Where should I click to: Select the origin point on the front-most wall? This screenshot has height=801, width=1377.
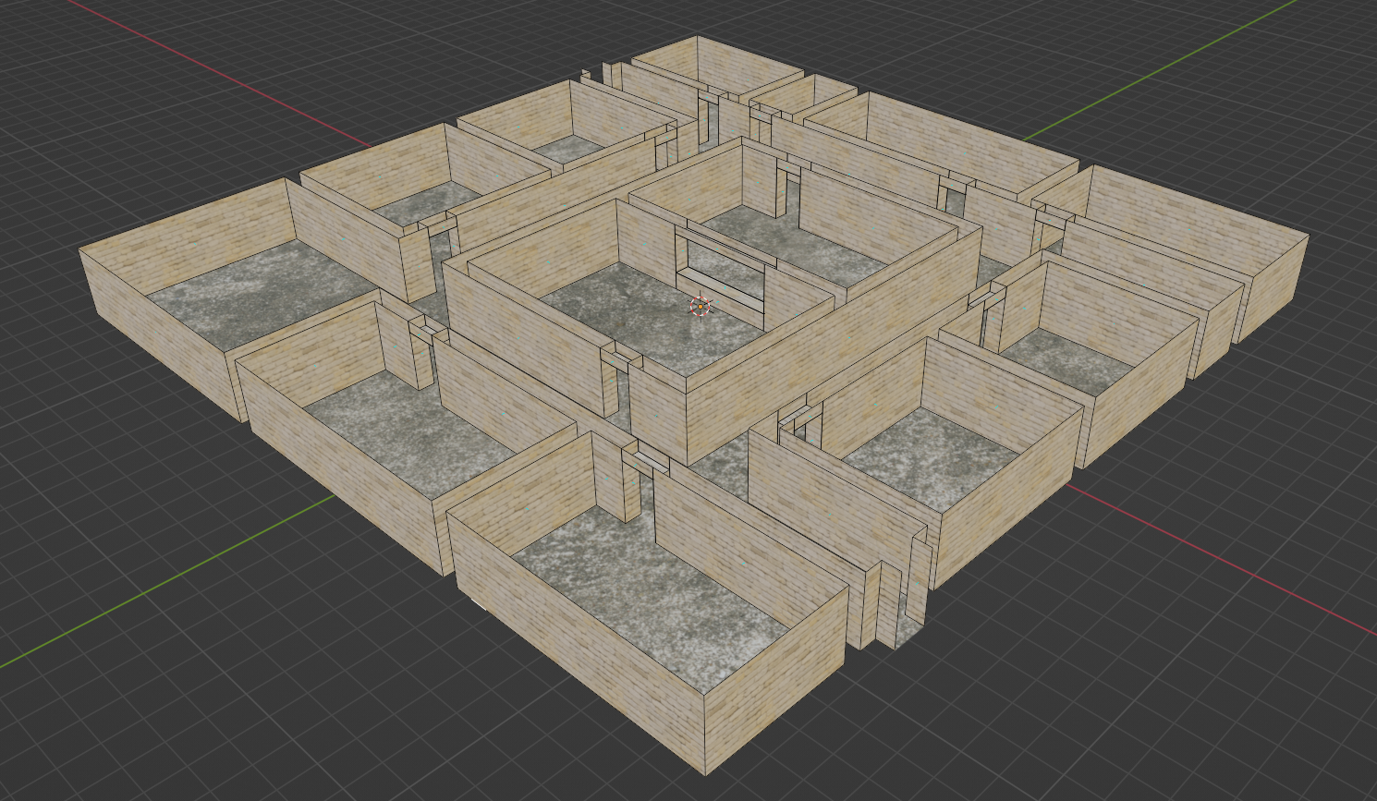pyautogui.click(x=743, y=562)
